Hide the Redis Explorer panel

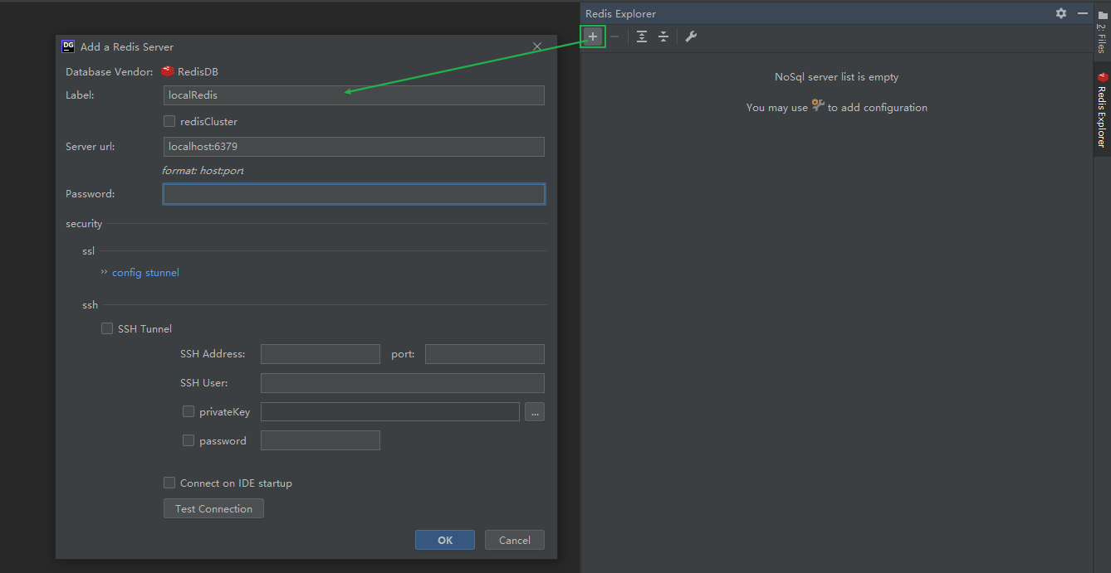pos(1082,13)
